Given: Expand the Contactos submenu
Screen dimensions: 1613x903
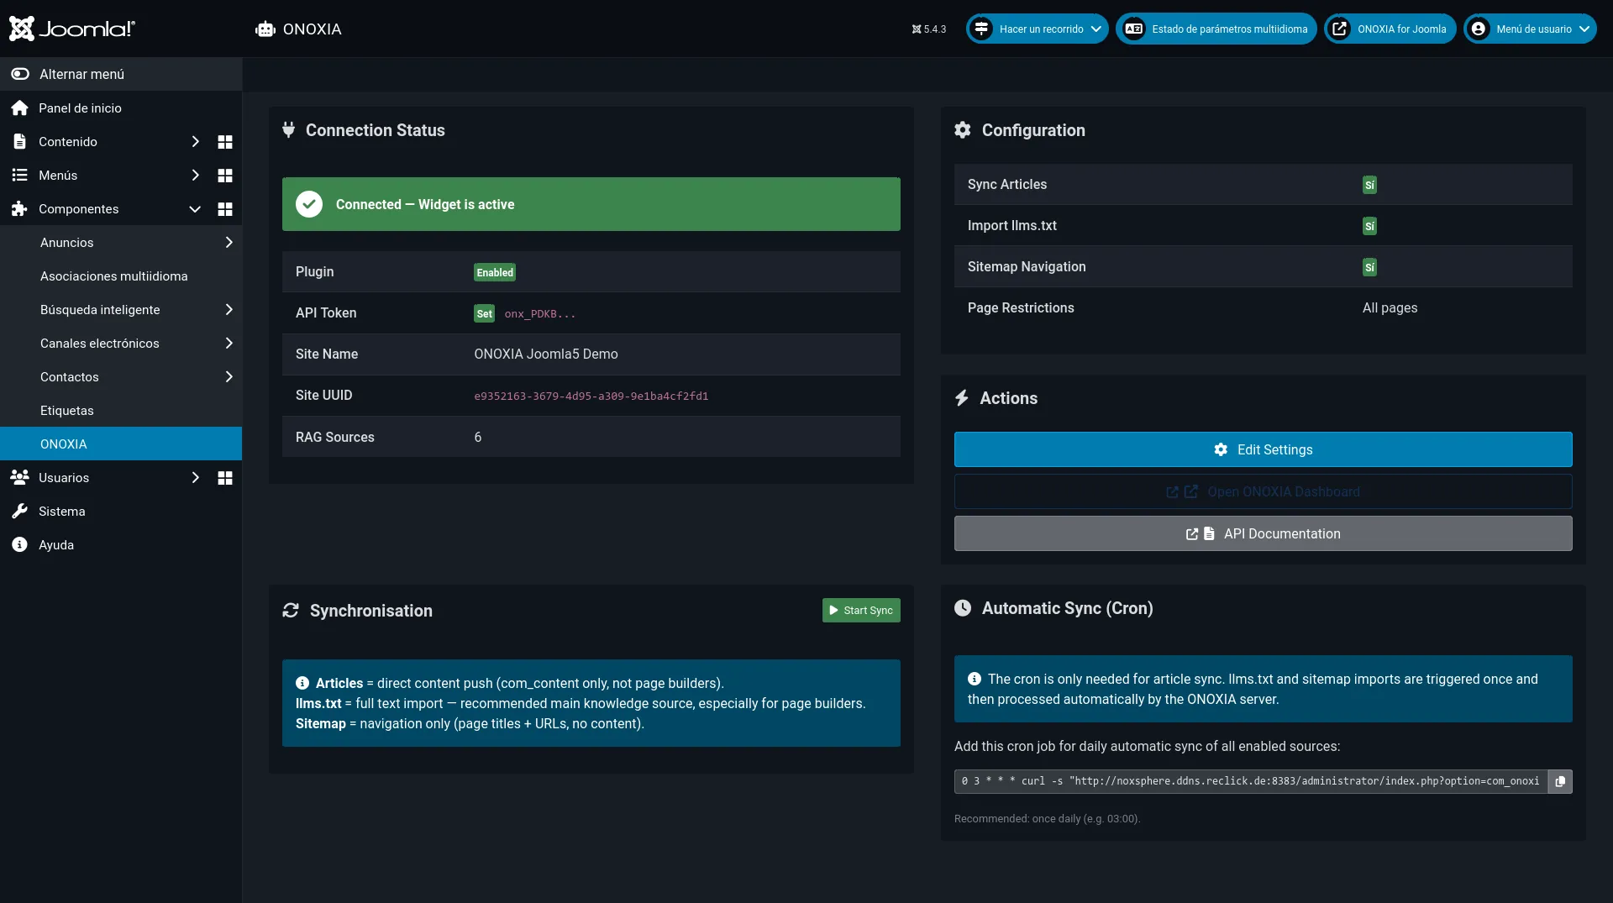Looking at the screenshot, I should coord(229,376).
